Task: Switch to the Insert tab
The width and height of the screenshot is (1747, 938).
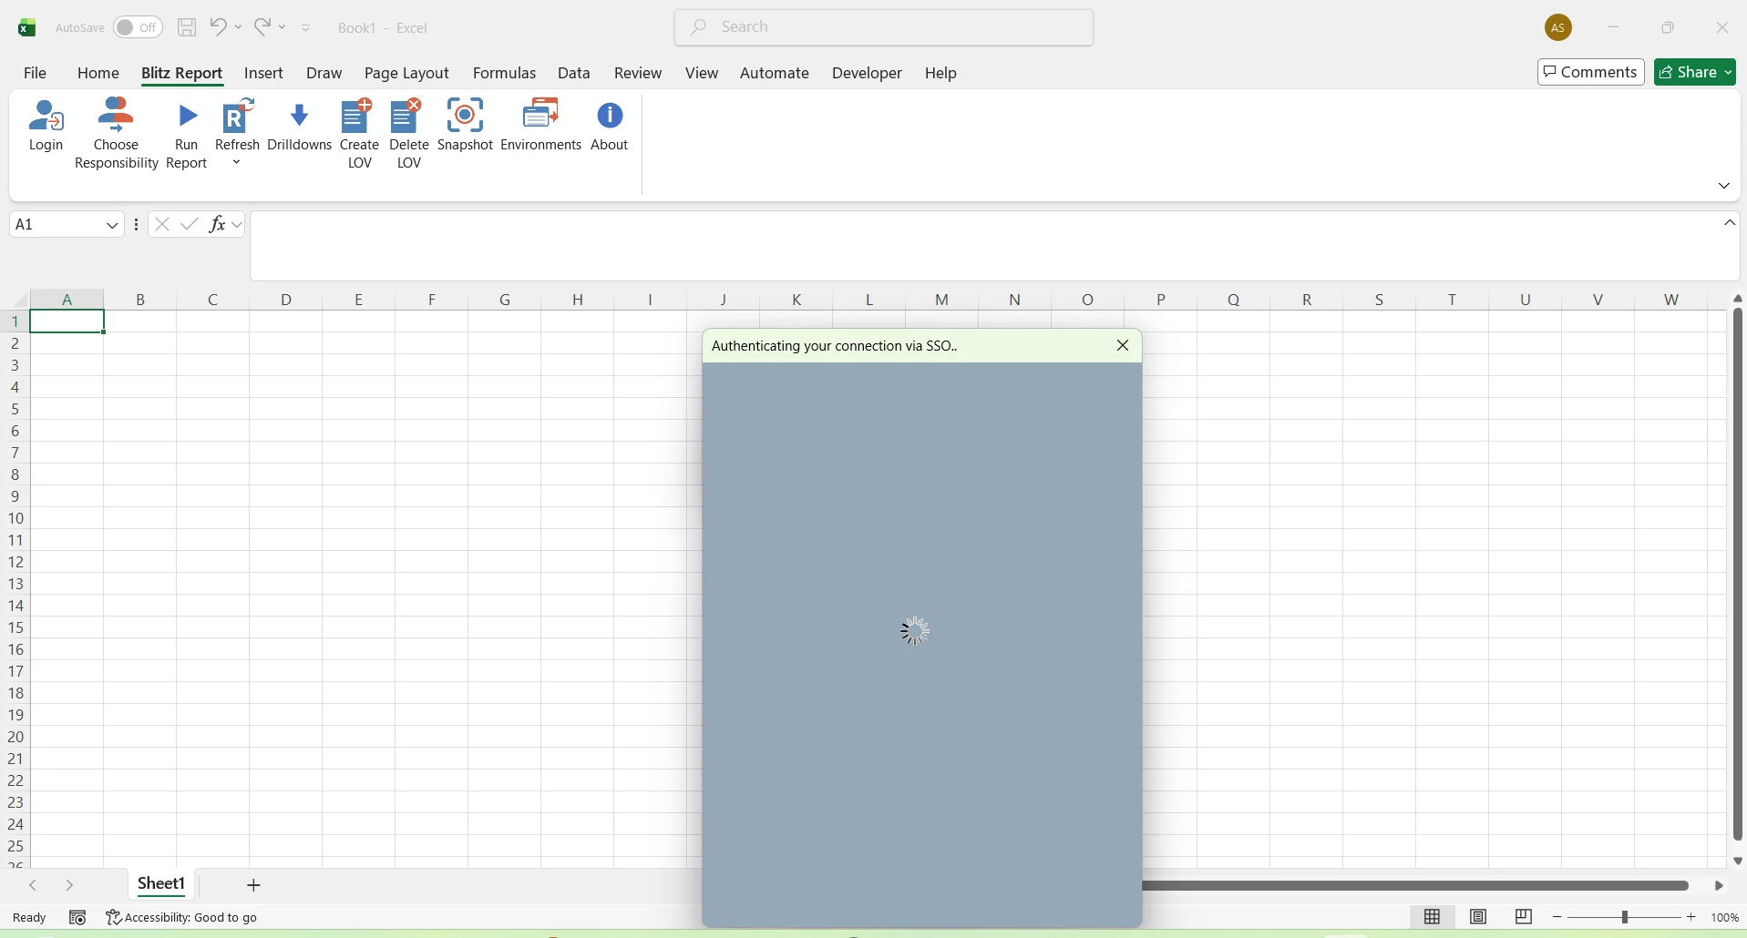Action: tap(264, 73)
